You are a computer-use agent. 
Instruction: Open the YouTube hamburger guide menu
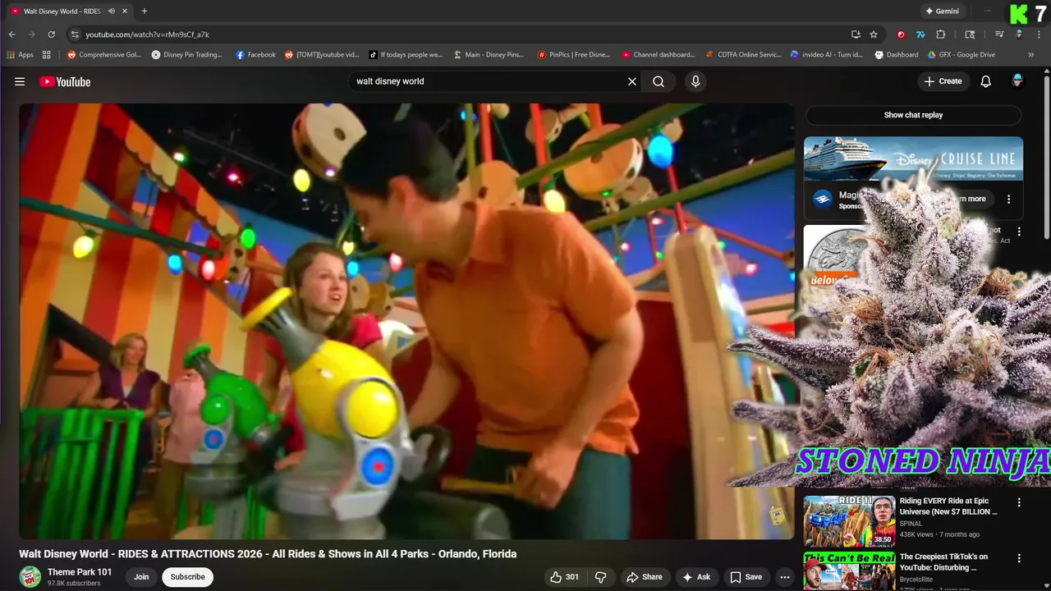tap(20, 81)
